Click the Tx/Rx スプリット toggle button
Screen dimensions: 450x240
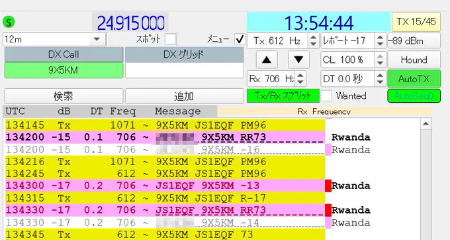(x=283, y=95)
